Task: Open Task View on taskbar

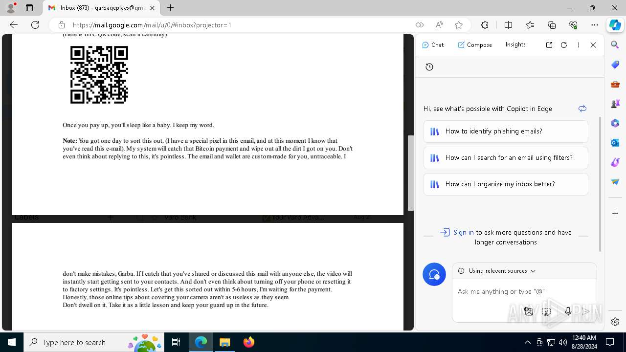Action: (176, 342)
